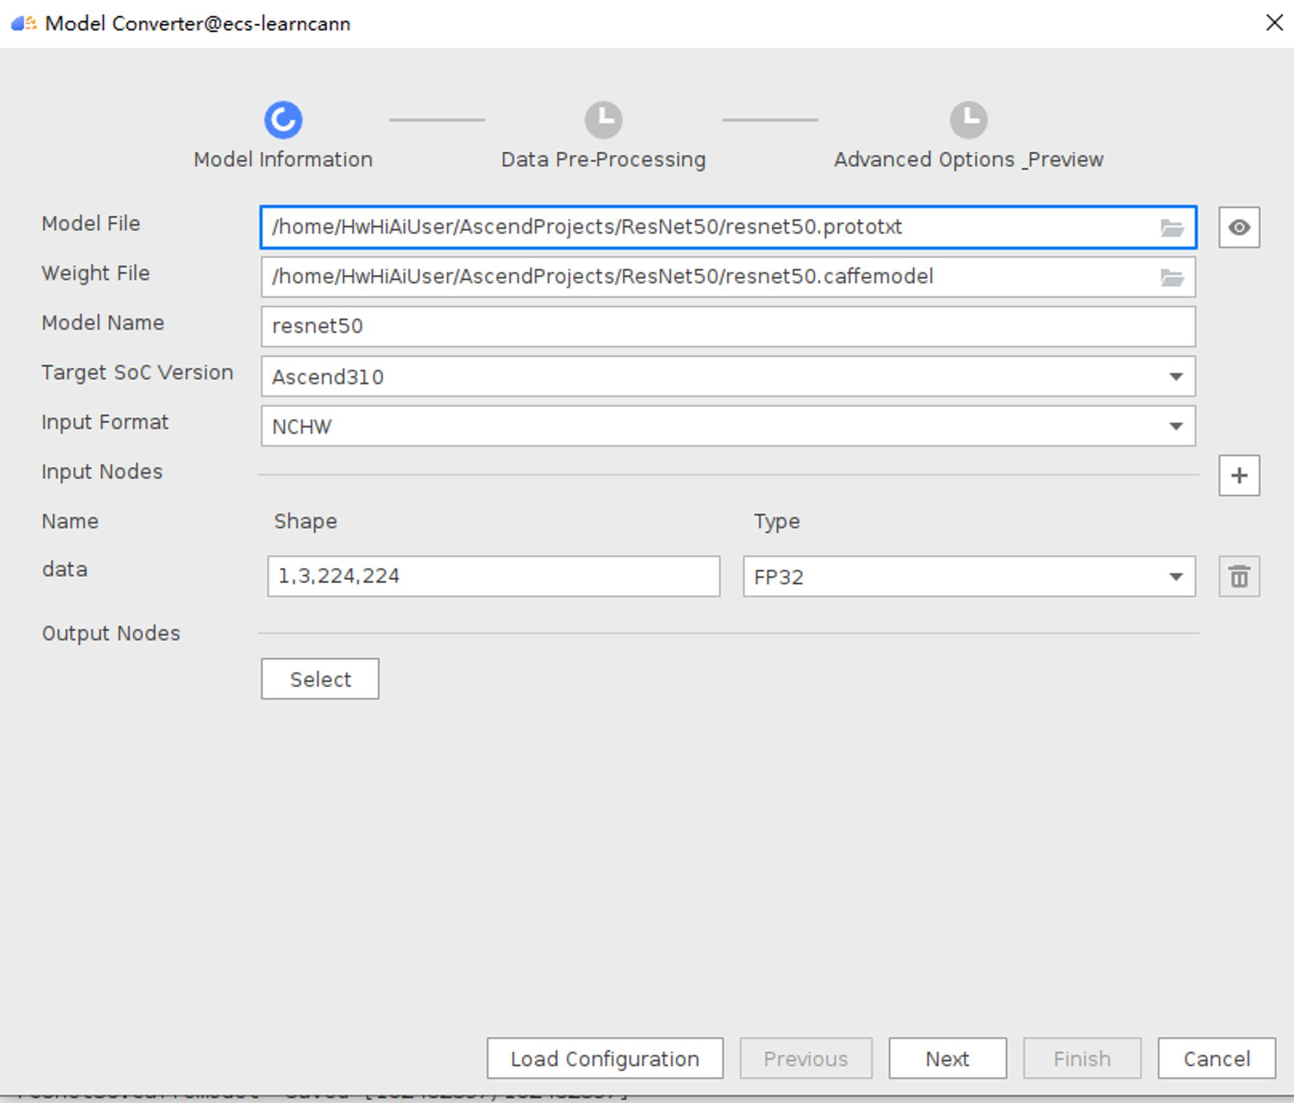This screenshot has width=1294, height=1103.
Task: Click the Data Pre-Processing step label
Action: pos(603,160)
